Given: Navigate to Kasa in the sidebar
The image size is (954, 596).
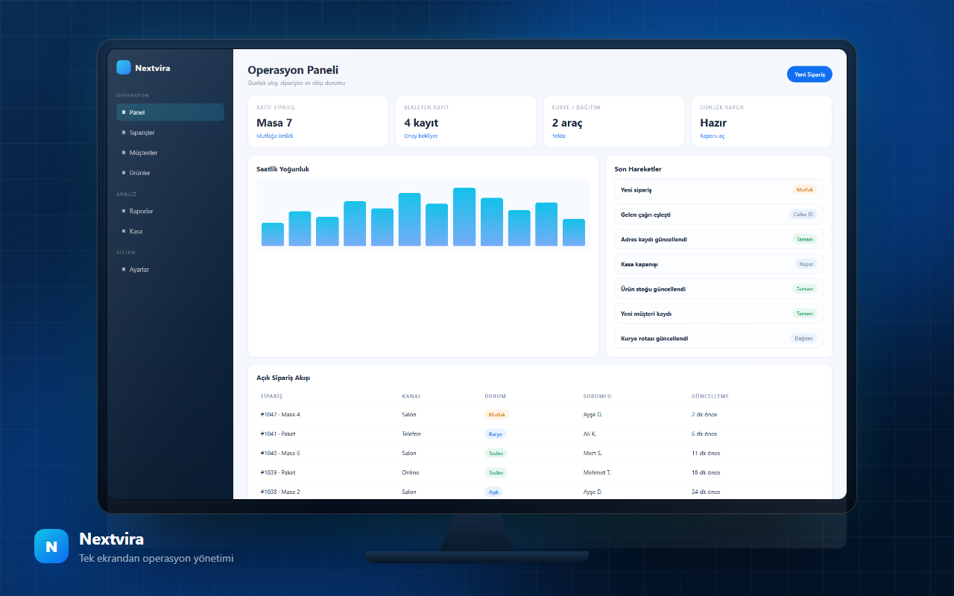Looking at the screenshot, I should click(x=170, y=231).
